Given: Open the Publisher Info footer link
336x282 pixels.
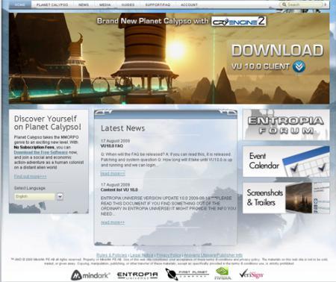Looking at the screenshot, I should 213,255.
